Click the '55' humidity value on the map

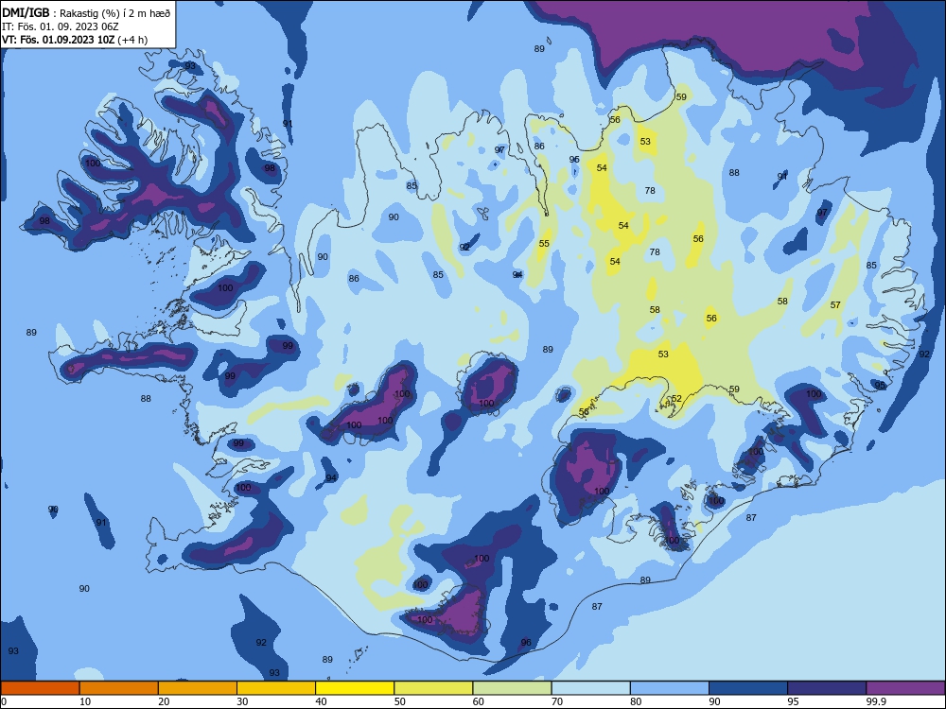coord(544,244)
